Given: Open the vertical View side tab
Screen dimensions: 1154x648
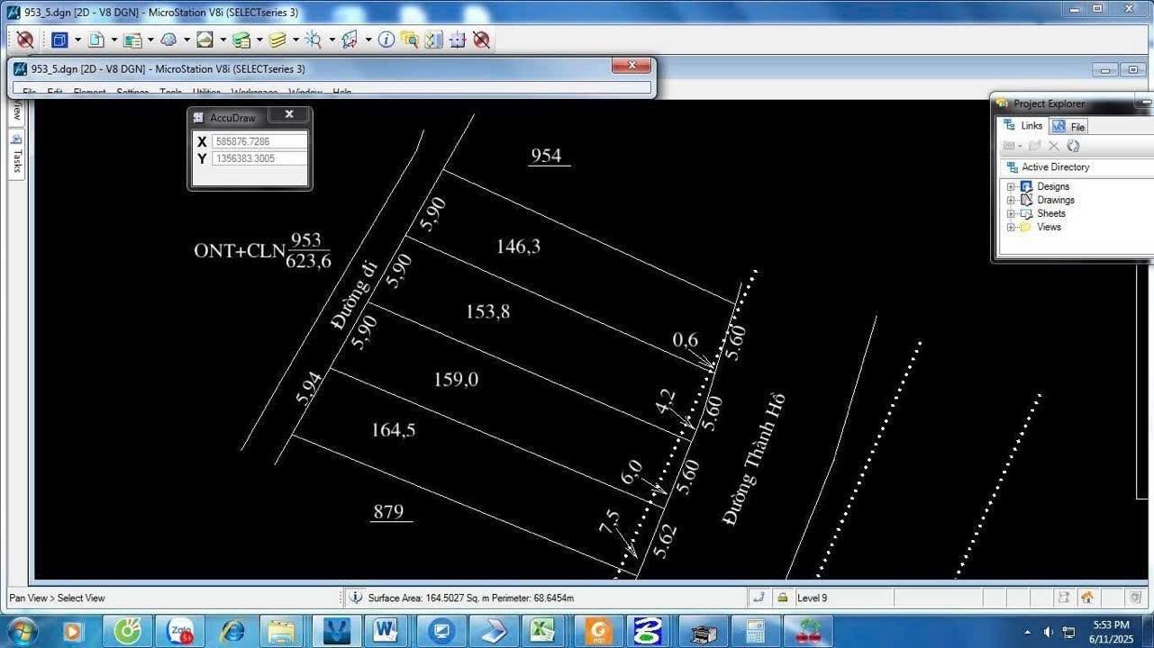Looking at the screenshot, I should click(16, 111).
